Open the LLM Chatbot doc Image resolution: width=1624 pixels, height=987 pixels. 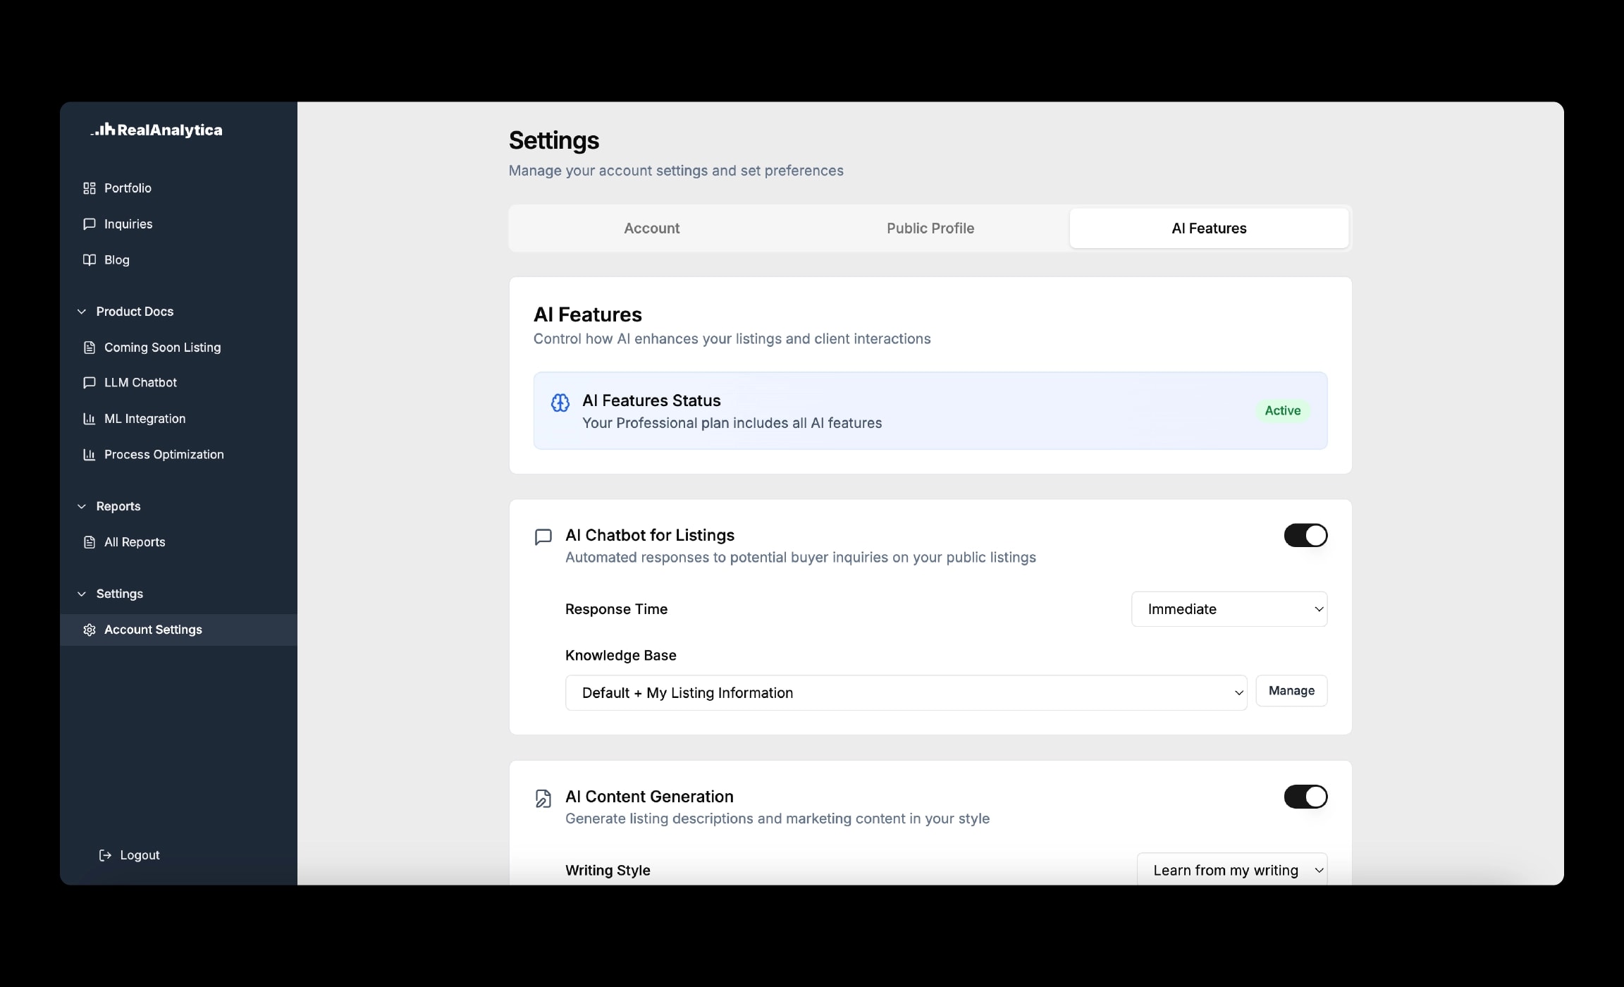pyautogui.click(x=178, y=383)
